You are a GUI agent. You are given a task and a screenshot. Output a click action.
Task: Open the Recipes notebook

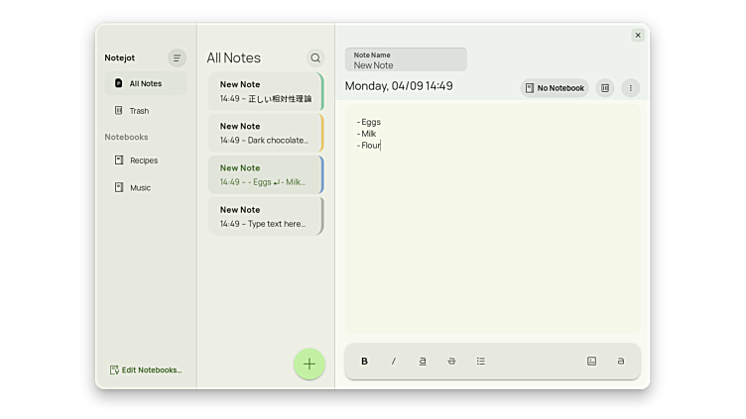[x=144, y=160]
